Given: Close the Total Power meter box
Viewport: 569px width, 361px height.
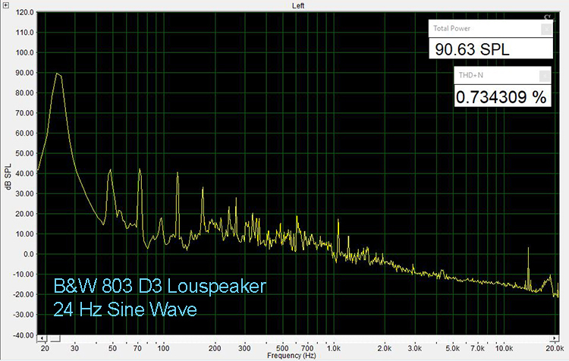Looking at the screenshot, I should 545,29.
